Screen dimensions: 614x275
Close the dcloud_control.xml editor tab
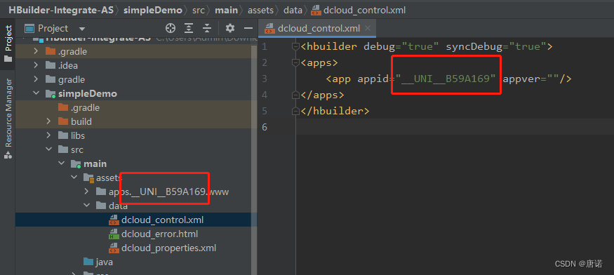tap(367, 28)
